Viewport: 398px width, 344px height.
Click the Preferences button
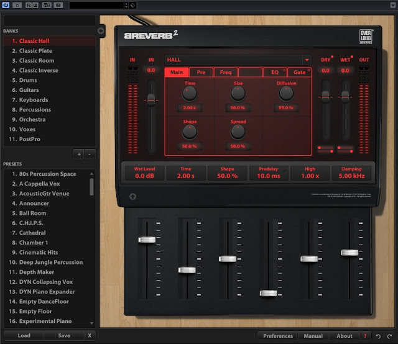(x=278, y=336)
